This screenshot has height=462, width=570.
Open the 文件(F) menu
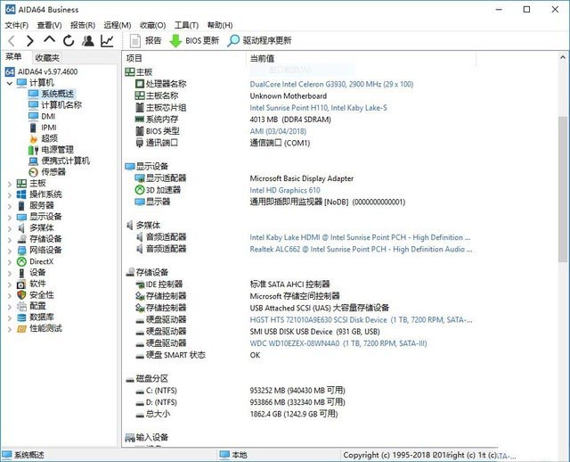pos(17,25)
